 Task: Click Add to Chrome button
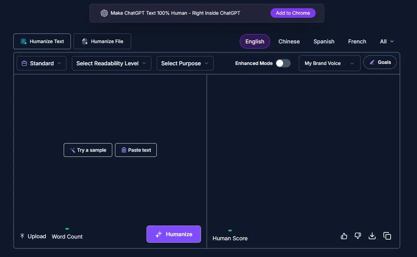pos(293,13)
